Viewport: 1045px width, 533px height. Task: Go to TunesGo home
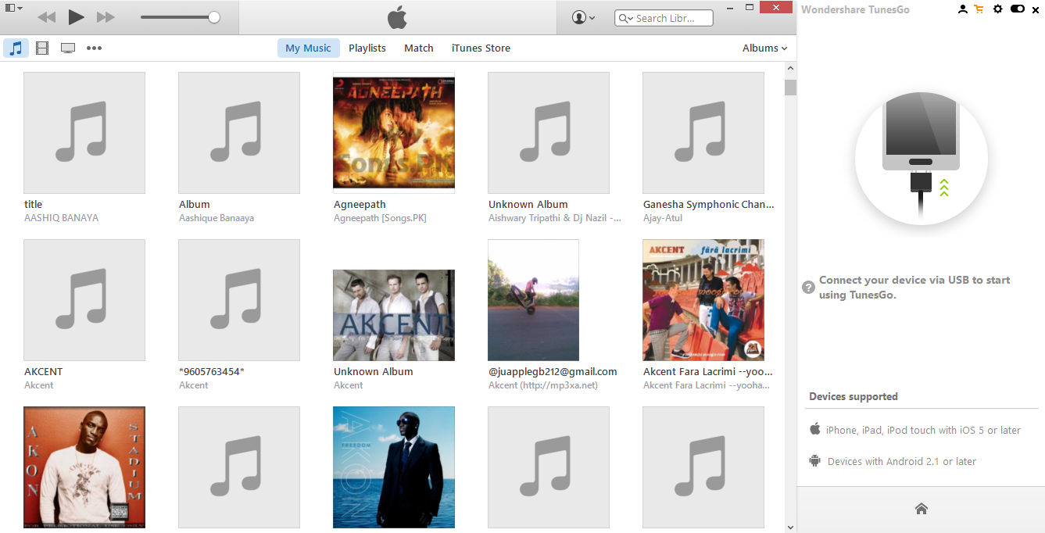pyautogui.click(x=921, y=509)
